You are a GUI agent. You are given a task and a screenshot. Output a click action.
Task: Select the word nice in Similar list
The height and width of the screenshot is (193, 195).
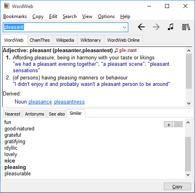pos(10,161)
